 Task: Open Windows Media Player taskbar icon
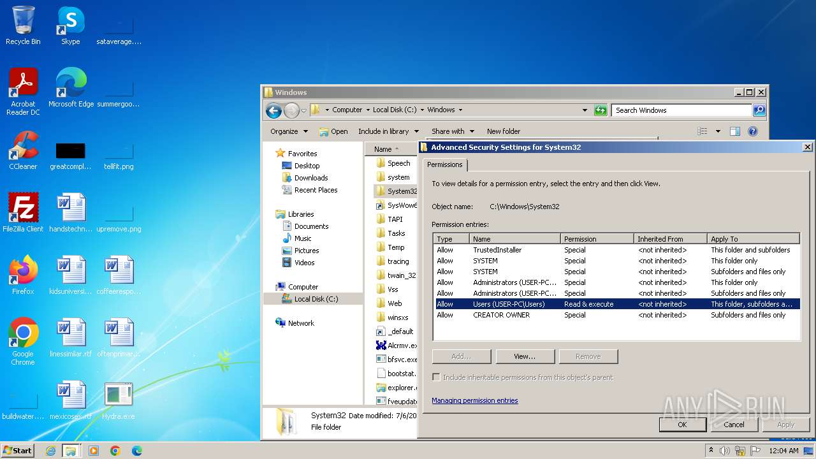tap(94, 451)
